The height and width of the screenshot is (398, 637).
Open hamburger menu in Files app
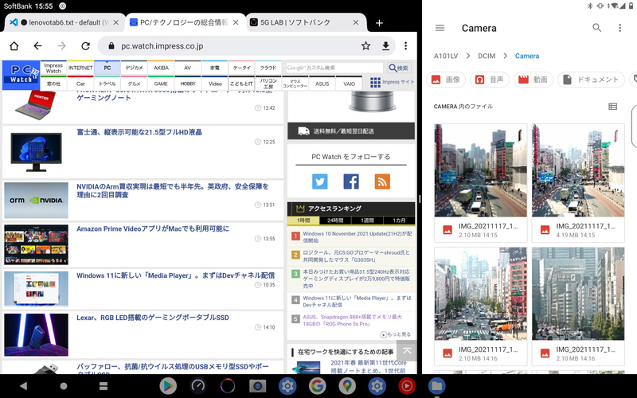click(440, 28)
